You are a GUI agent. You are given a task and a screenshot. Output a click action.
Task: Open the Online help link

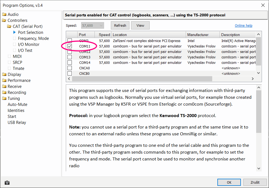pyautogui.click(x=243, y=26)
